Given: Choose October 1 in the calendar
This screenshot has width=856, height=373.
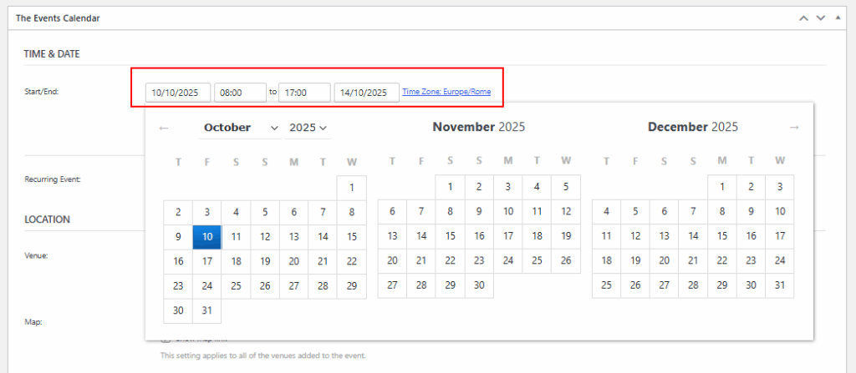Looking at the screenshot, I should (352, 188).
